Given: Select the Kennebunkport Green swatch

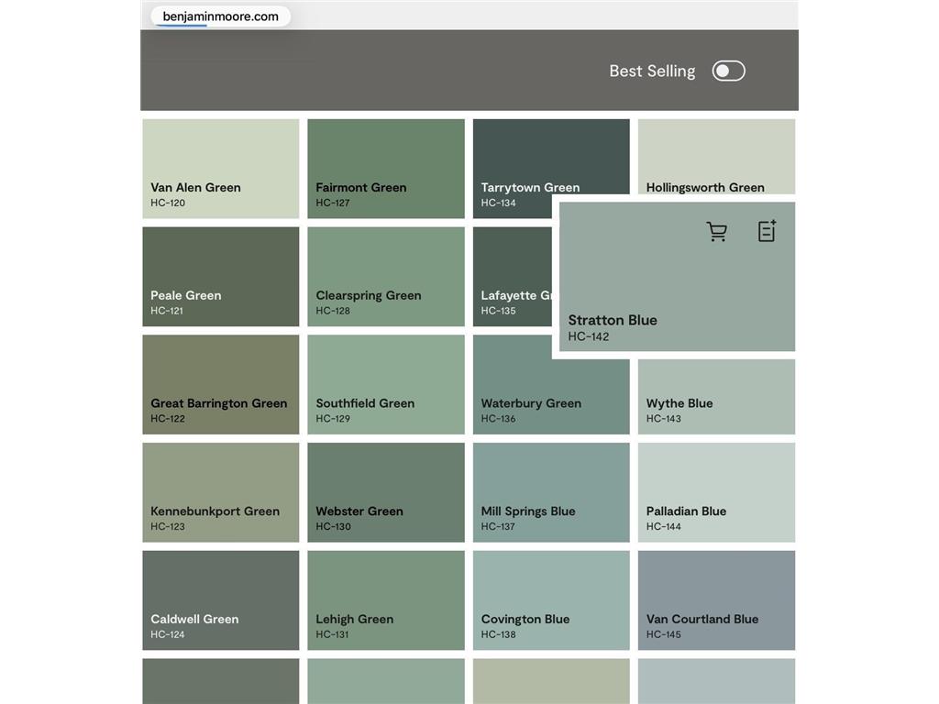Looking at the screenshot, I should [x=220, y=492].
